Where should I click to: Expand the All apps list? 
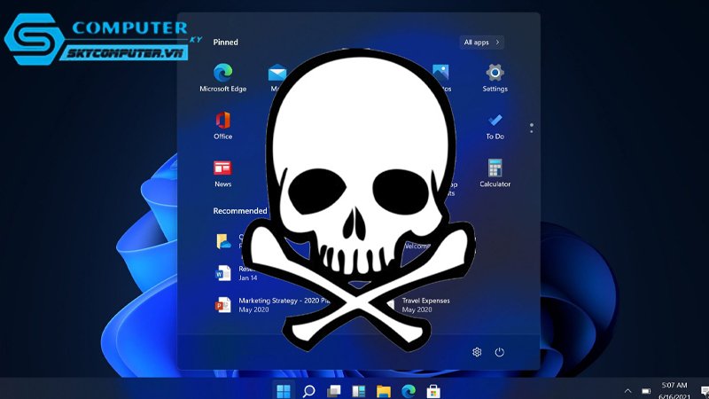(481, 42)
